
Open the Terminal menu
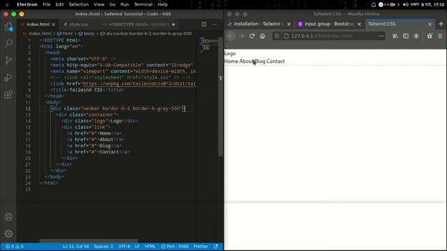click(x=143, y=5)
